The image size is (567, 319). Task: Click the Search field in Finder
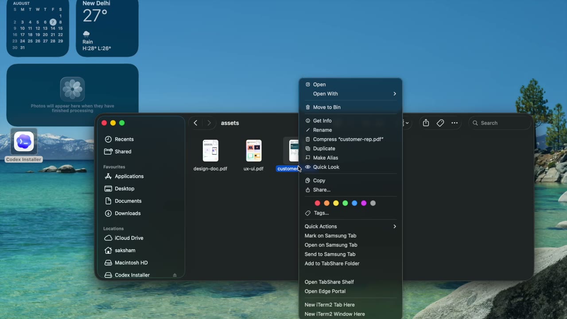click(x=500, y=123)
